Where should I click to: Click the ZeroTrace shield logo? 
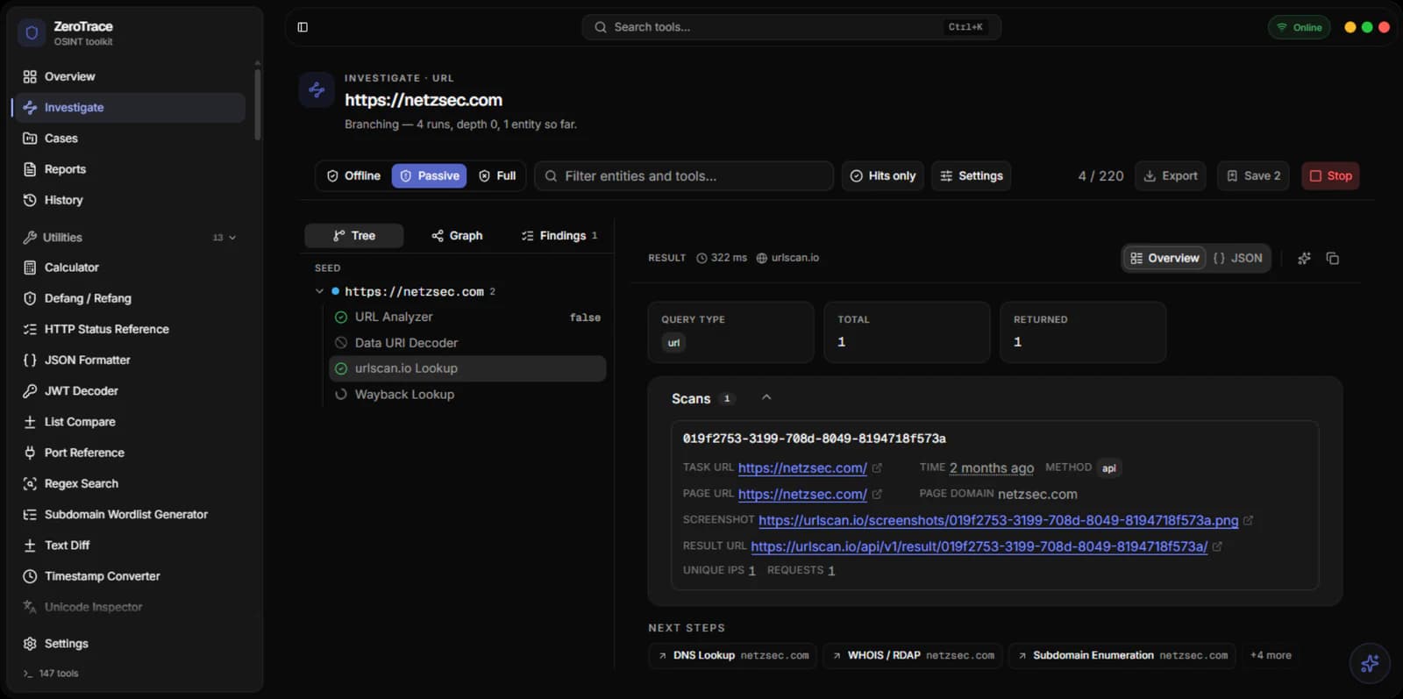pyautogui.click(x=32, y=32)
